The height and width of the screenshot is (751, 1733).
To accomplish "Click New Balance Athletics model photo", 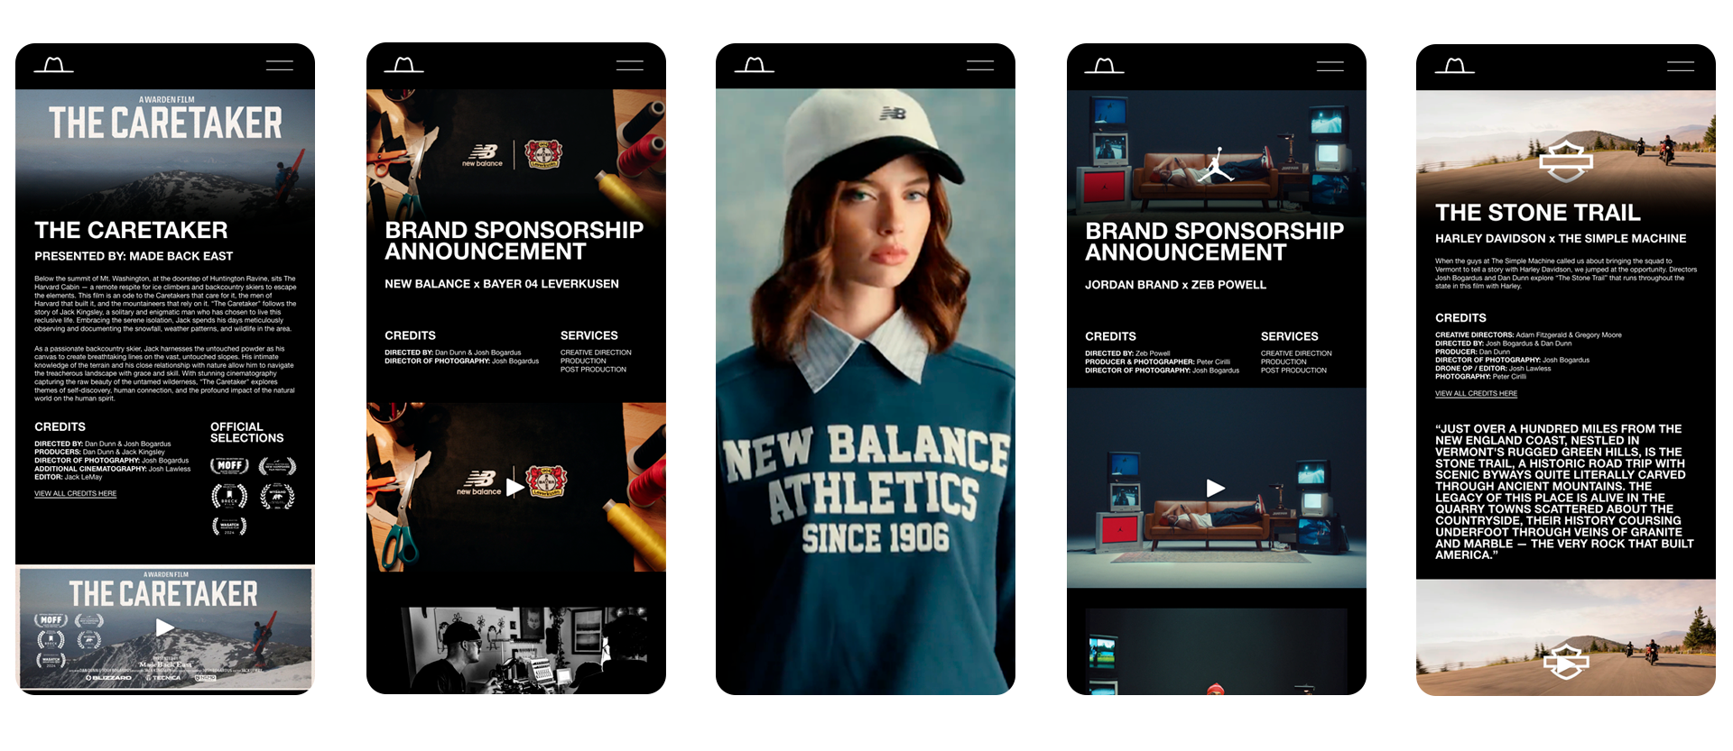I will coord(866,391).
